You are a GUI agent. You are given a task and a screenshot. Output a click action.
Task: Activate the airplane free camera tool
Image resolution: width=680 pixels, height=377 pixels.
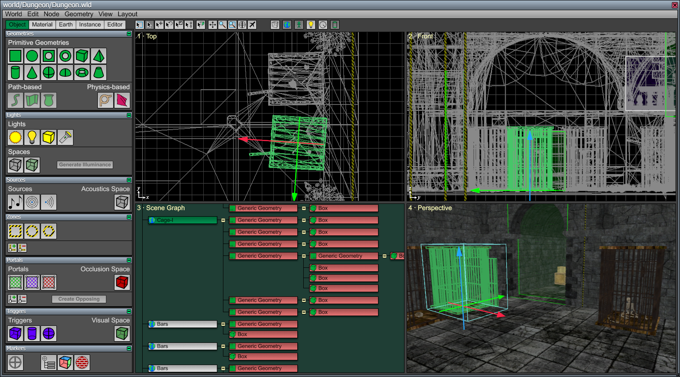[x=252, y=25]
